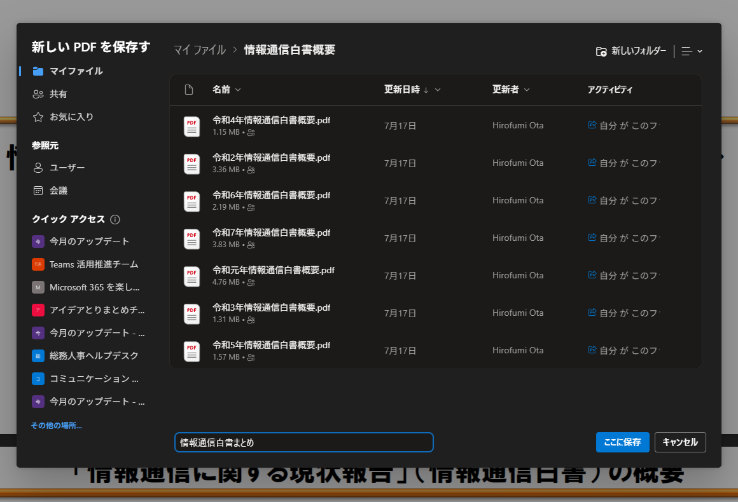
Task: Click the お気に入り star icon
Action: point(38,117)
